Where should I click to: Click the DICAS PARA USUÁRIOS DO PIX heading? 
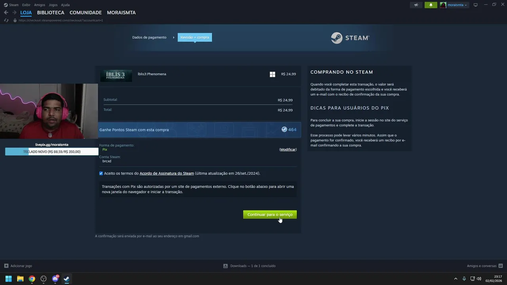click(350, 108)
